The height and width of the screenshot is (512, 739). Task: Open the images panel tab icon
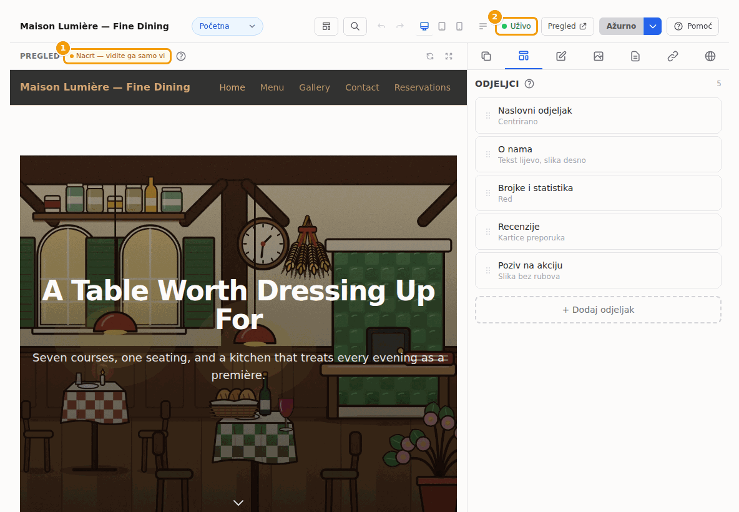tap(598, 56)
